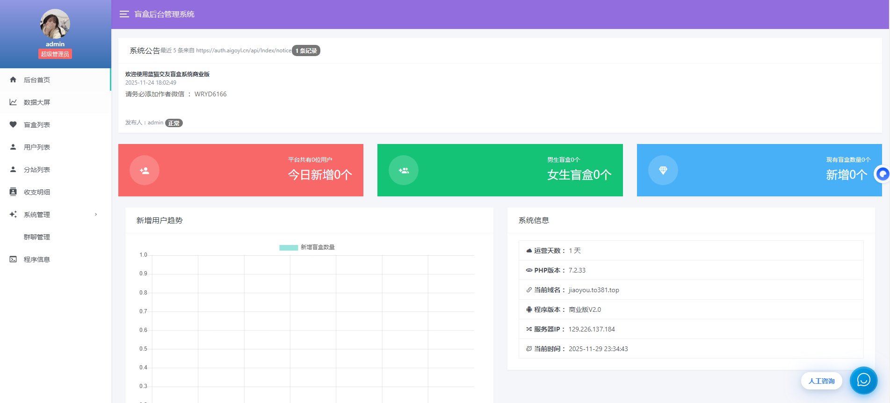Click the person icon beside 用户列表
This screenshot has height=403, width=890.
pos(13,147)
